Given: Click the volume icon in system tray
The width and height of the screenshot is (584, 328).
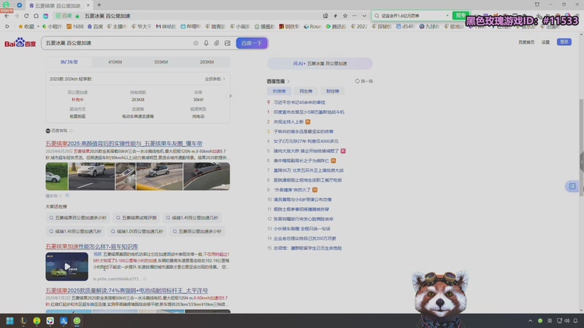Looking at the screenshot, I should click(x=567, y=321).
